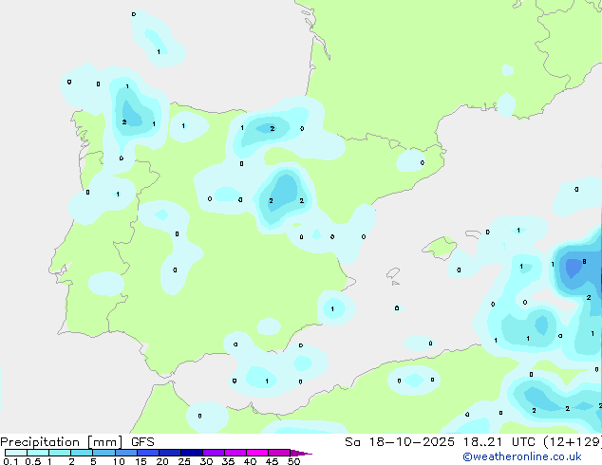
Task: Click the legend swatch between 2 and 5
Action: click(x=82, y=453)
